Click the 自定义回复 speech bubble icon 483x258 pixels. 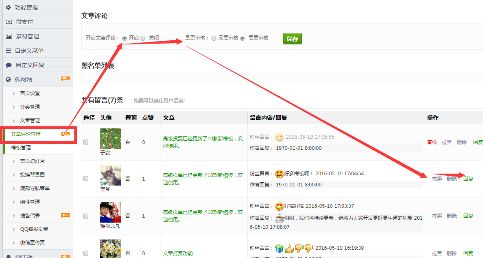(x=9, y=65)
